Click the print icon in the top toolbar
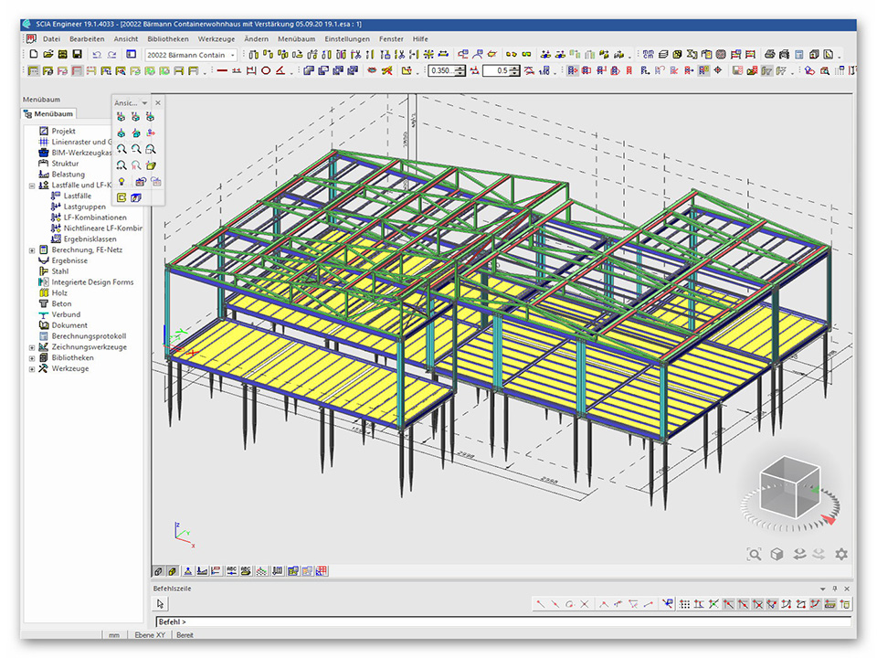Viewport: 877px width, 658px height. click(770, 55)
